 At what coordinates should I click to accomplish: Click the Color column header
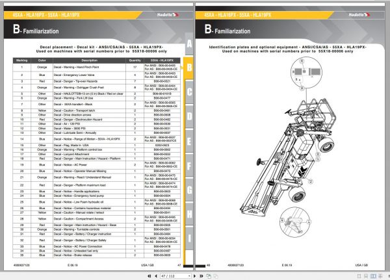coord(42,60)
